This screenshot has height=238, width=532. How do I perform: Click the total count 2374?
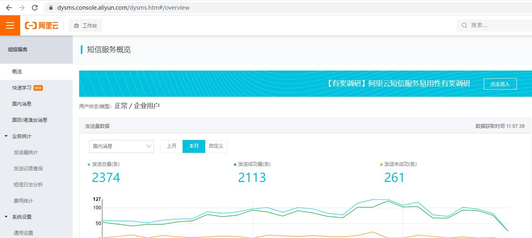coord(106,177)
